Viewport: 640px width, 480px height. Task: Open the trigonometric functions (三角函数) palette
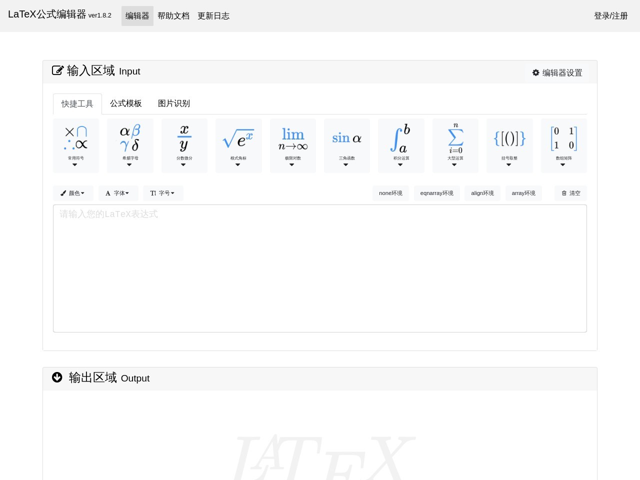[347, 145]
